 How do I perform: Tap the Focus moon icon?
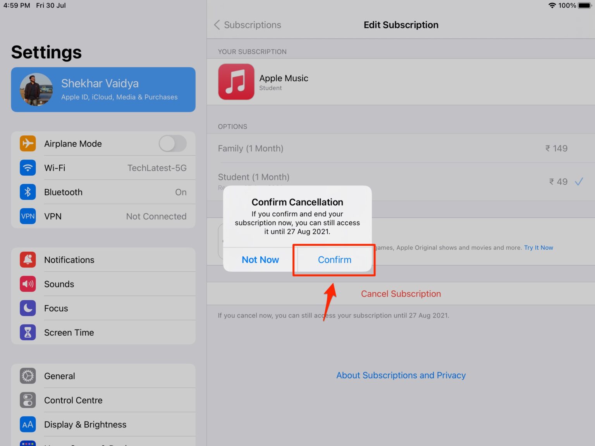[28, 308]
